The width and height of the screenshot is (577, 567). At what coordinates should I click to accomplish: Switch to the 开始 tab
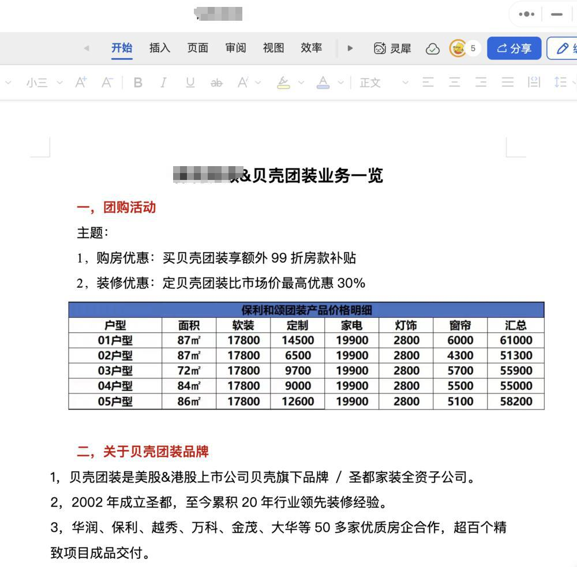(122, 48)
